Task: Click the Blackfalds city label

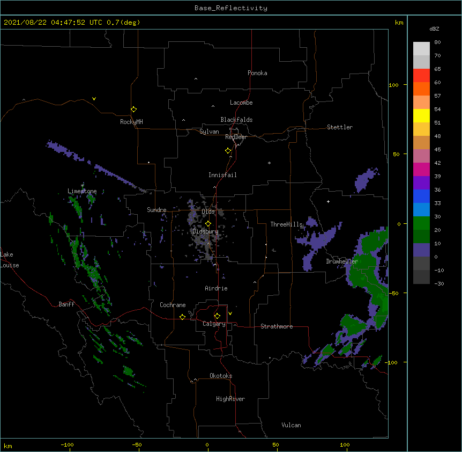Action: pyautogui.click(x=236, y=120)
